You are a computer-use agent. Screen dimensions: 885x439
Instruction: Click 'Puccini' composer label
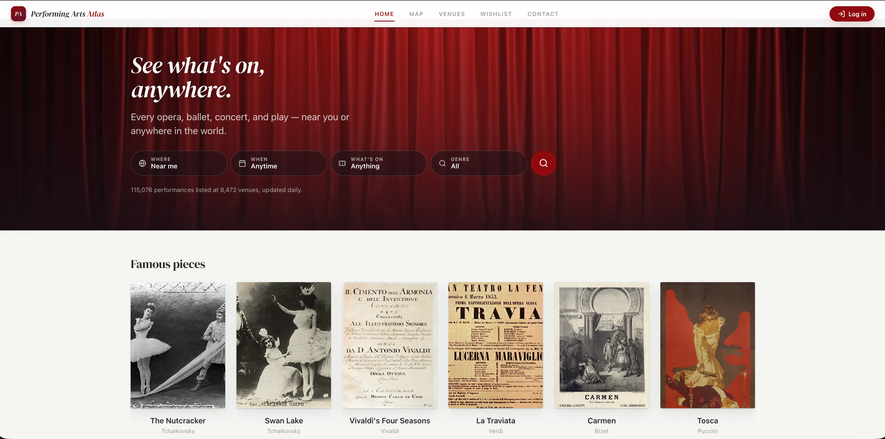point(707,431)
